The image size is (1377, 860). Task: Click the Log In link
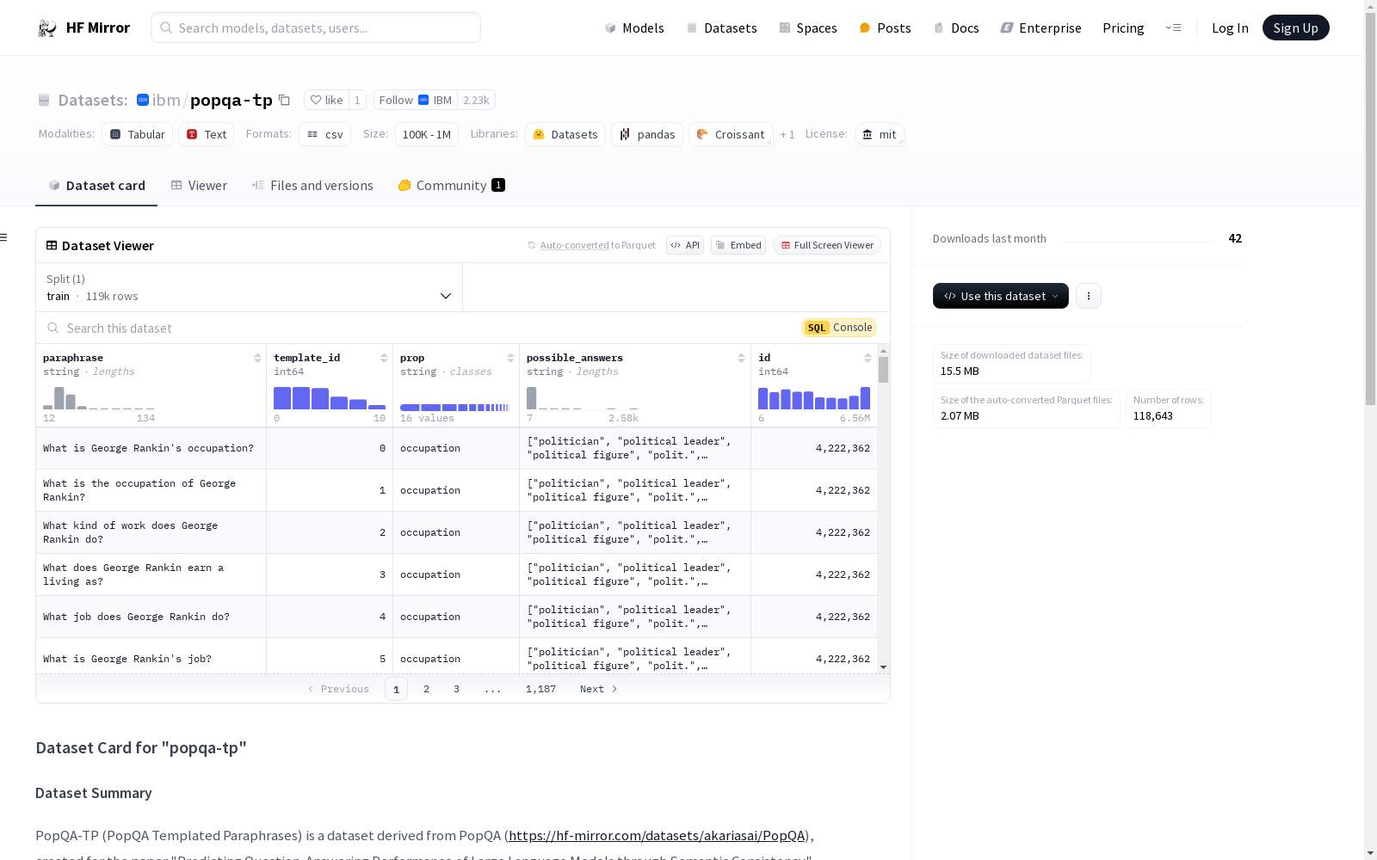point(1230,28)
